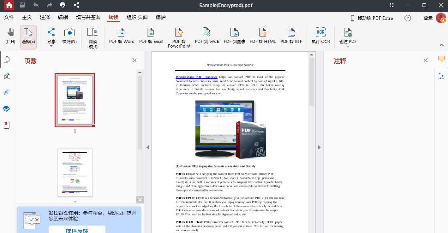Click 登录 to sign in
The image size is (448, 233).
coord(428,18)
